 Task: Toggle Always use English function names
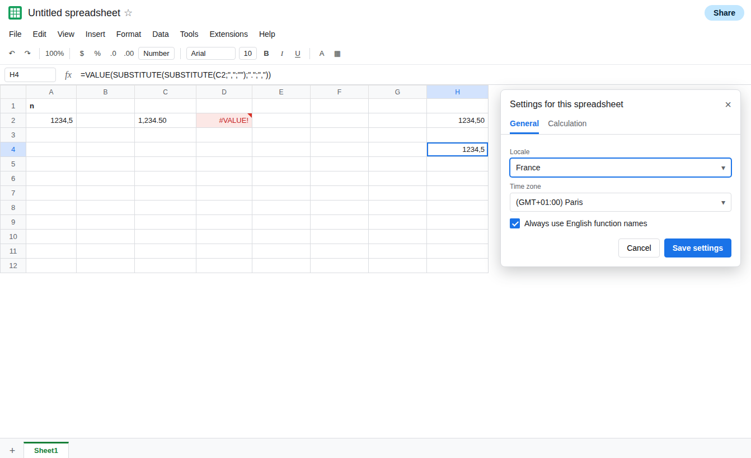[515, 223]
